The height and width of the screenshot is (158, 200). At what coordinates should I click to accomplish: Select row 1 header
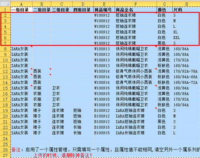coord(5,10)
